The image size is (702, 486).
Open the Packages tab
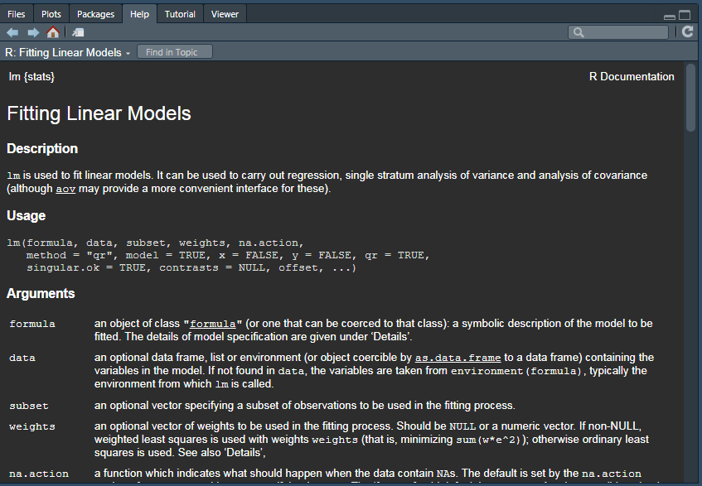point(95,14)
